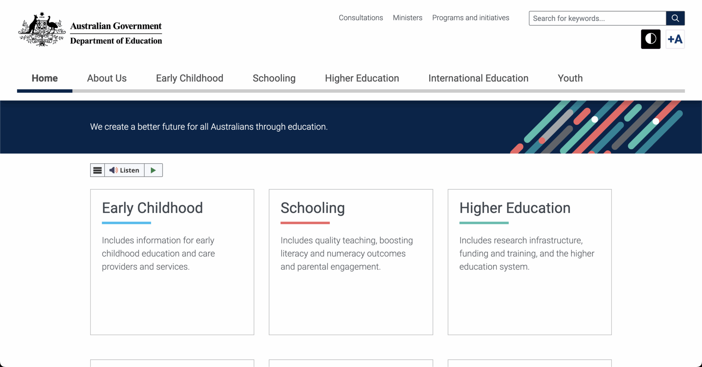Open Programs and initiatives link
This screenshot has height=367, width=702.
[x=471, y=18]
